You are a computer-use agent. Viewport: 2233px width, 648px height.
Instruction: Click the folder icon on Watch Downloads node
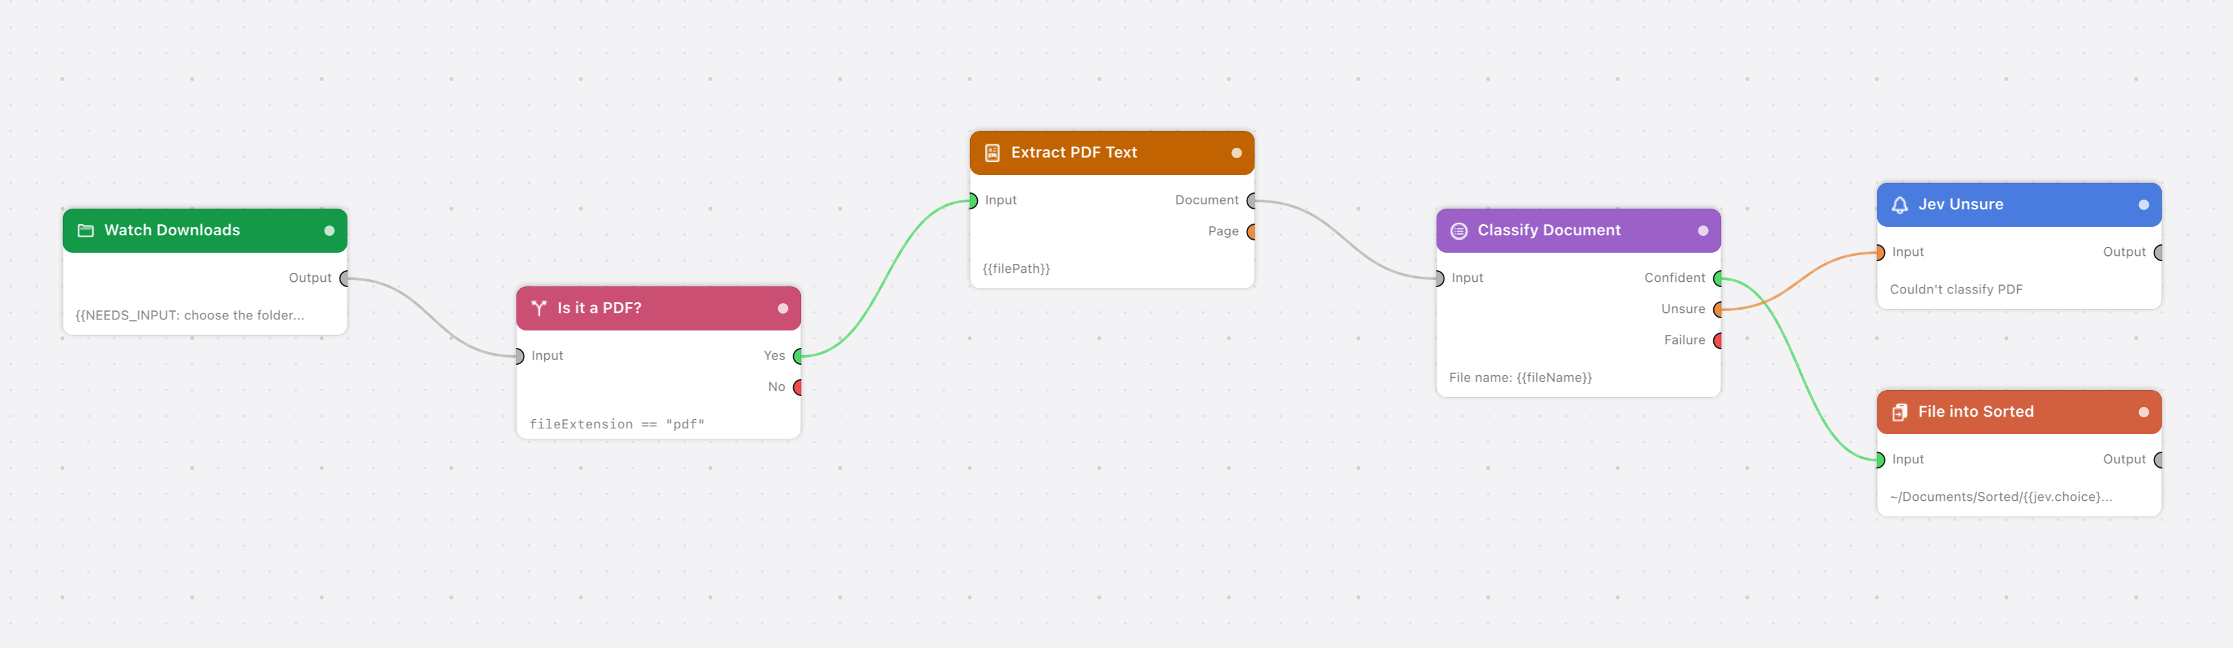pyautogui.click(x=86, y=231)
